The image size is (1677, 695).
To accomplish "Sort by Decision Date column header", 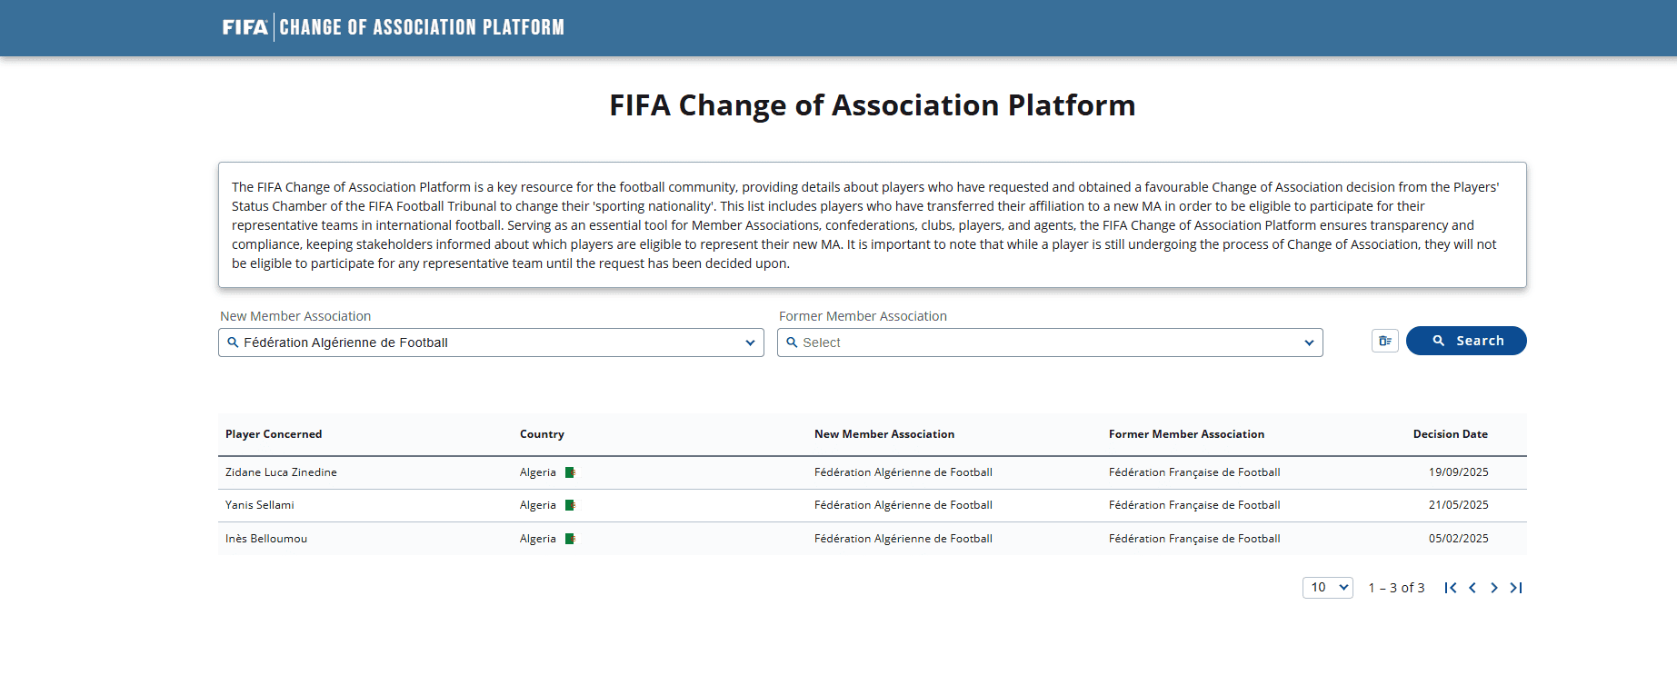I will pos(1450,434).
